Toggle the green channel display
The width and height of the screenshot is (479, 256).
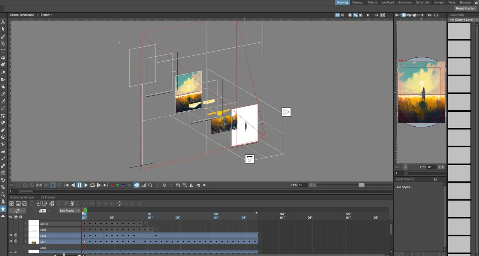point(118,185)
